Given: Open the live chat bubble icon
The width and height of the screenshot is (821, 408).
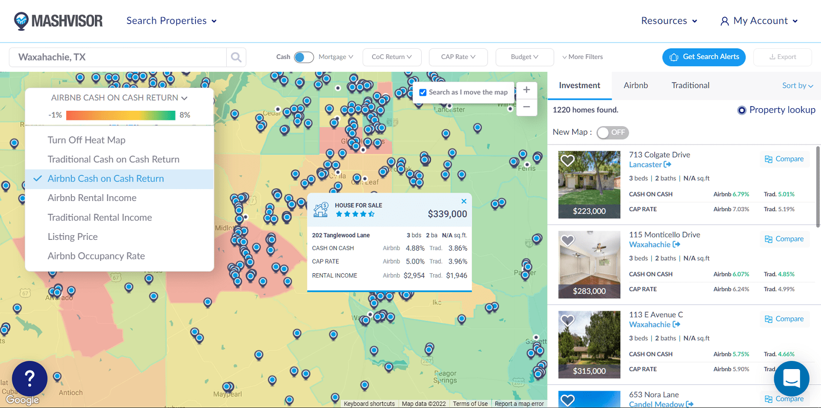Looking at the screenshot, I should [x=791, y=379].
